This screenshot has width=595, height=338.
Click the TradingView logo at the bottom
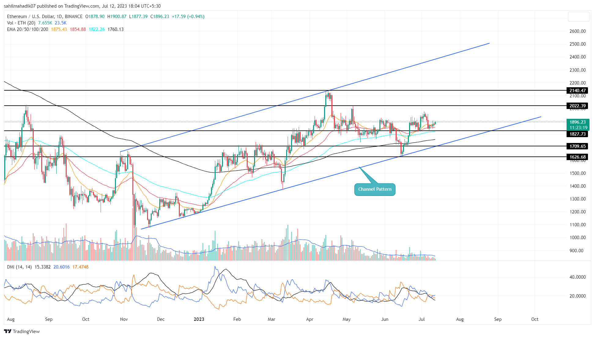tap(22, 331)
